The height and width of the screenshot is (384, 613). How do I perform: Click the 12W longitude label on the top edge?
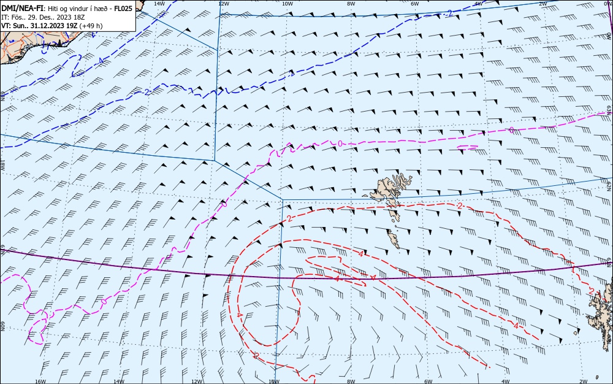(223, 4)
